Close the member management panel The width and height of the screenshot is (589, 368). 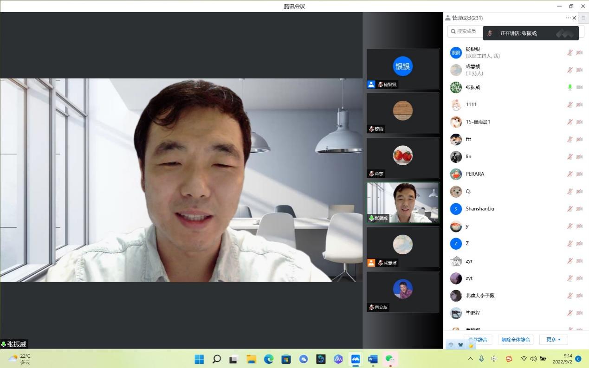[x=575, y=18]
